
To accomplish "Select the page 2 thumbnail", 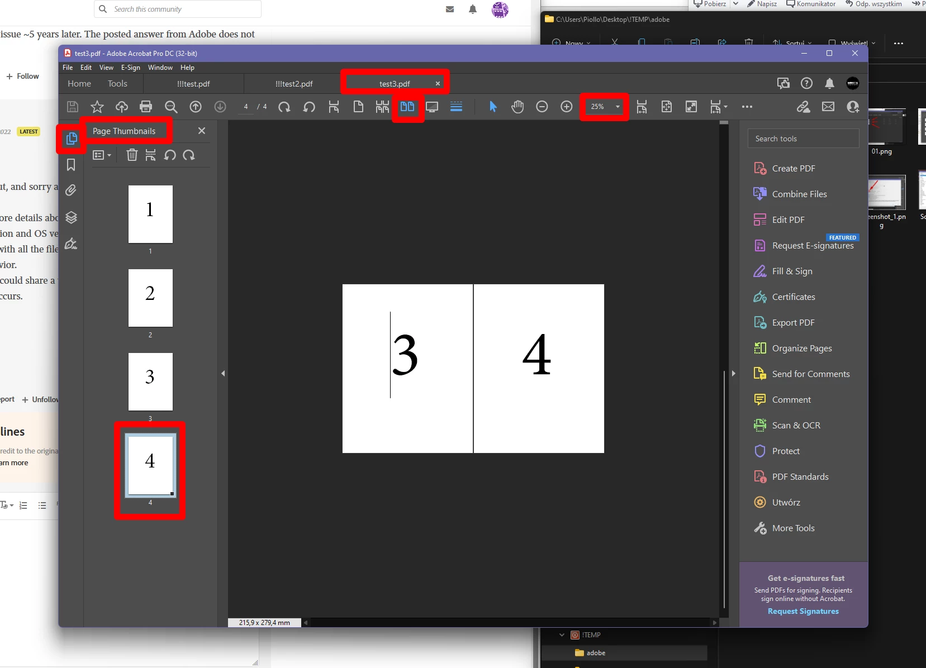I will click(150, 298).
